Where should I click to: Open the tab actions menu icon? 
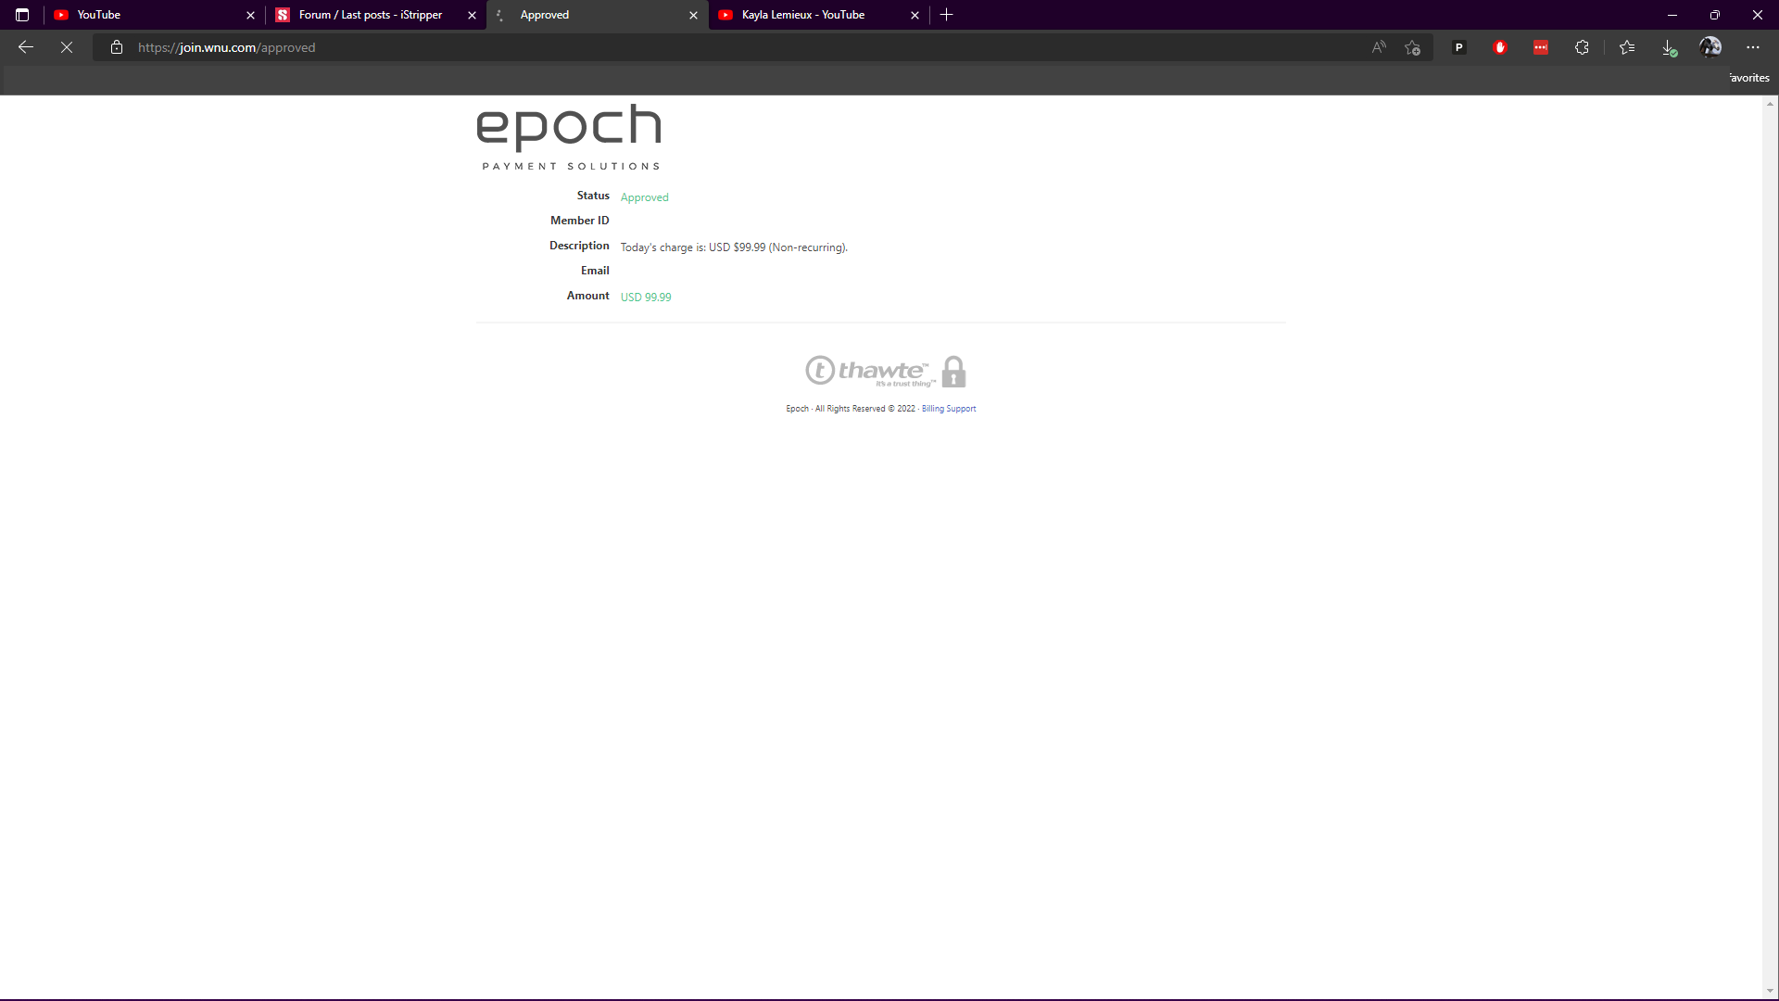coord(22,15)
